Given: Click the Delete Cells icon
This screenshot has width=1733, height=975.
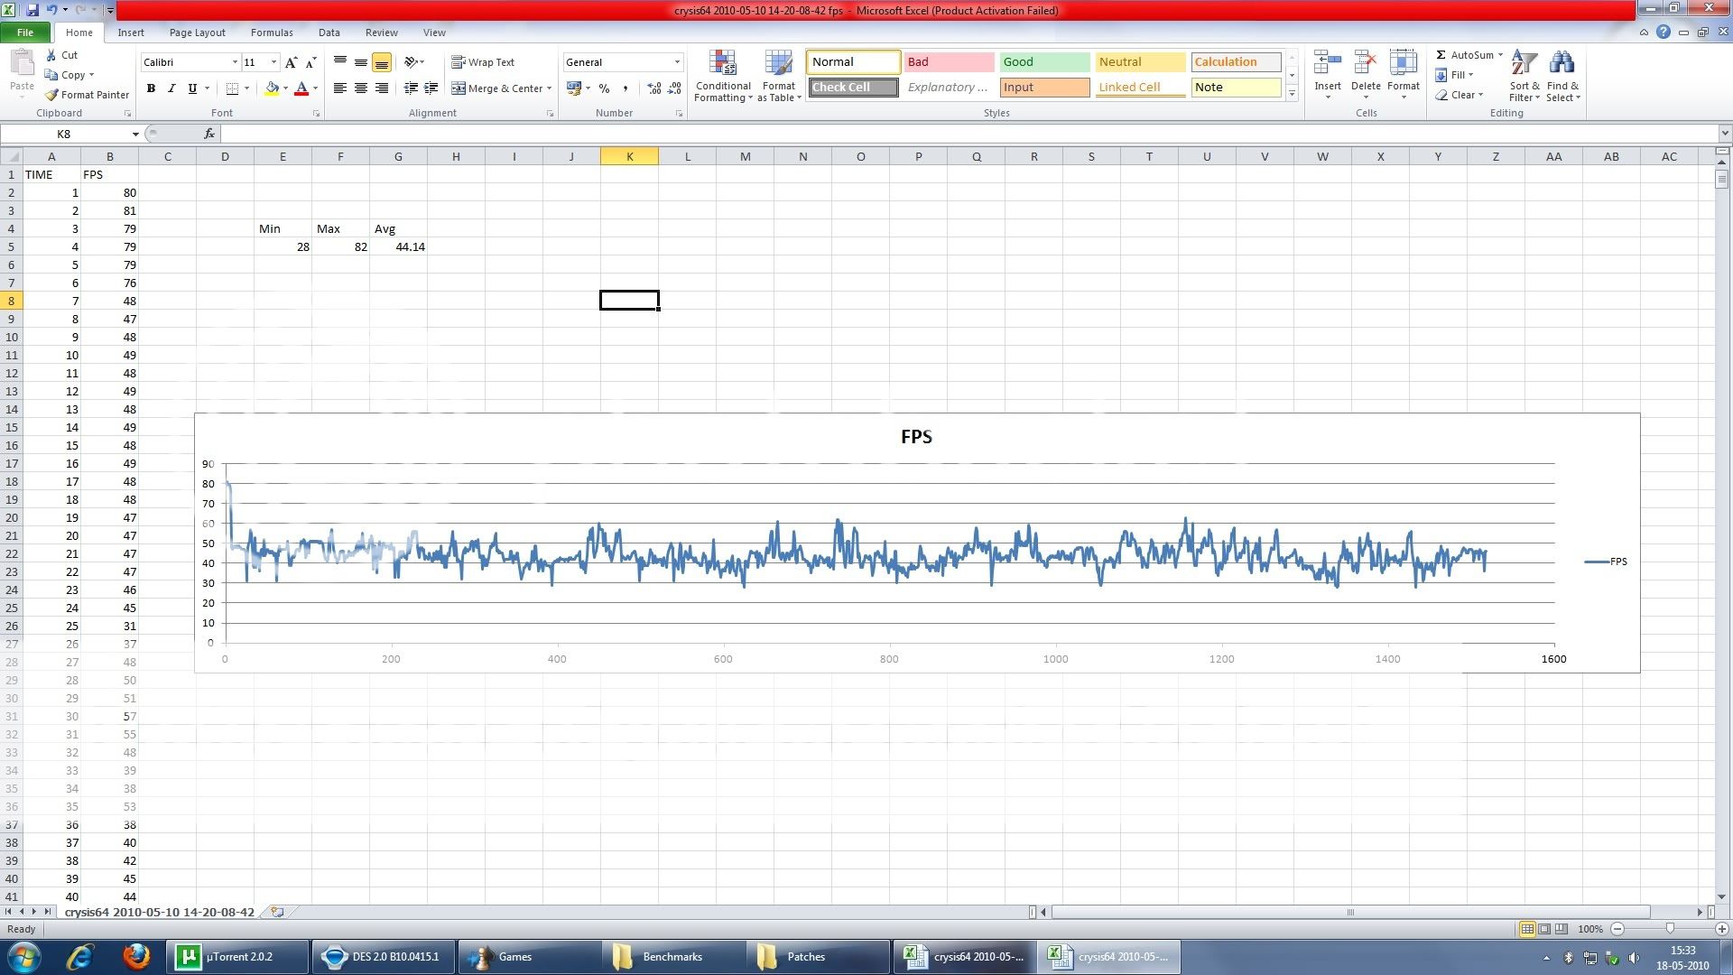Looking at the screenshot, I should pos(1366,63).
